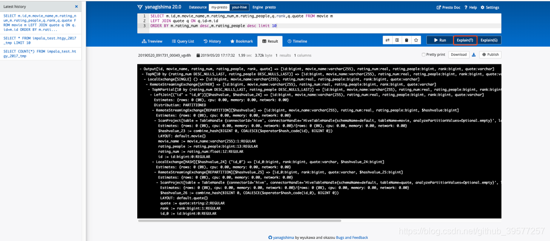Click the Explain(T) button
Viewport: 550px width, 241px height.
pyautogui.click(x=465, y=40)
